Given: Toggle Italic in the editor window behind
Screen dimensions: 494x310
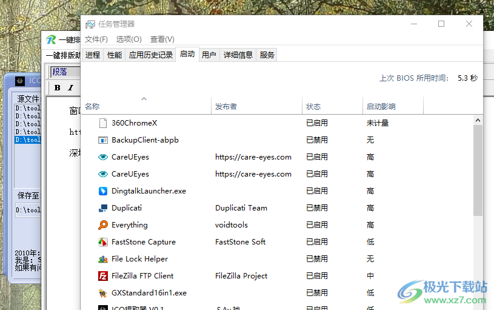Looking at the screenshot, I should pyautogui.click(x=70, y=88).
